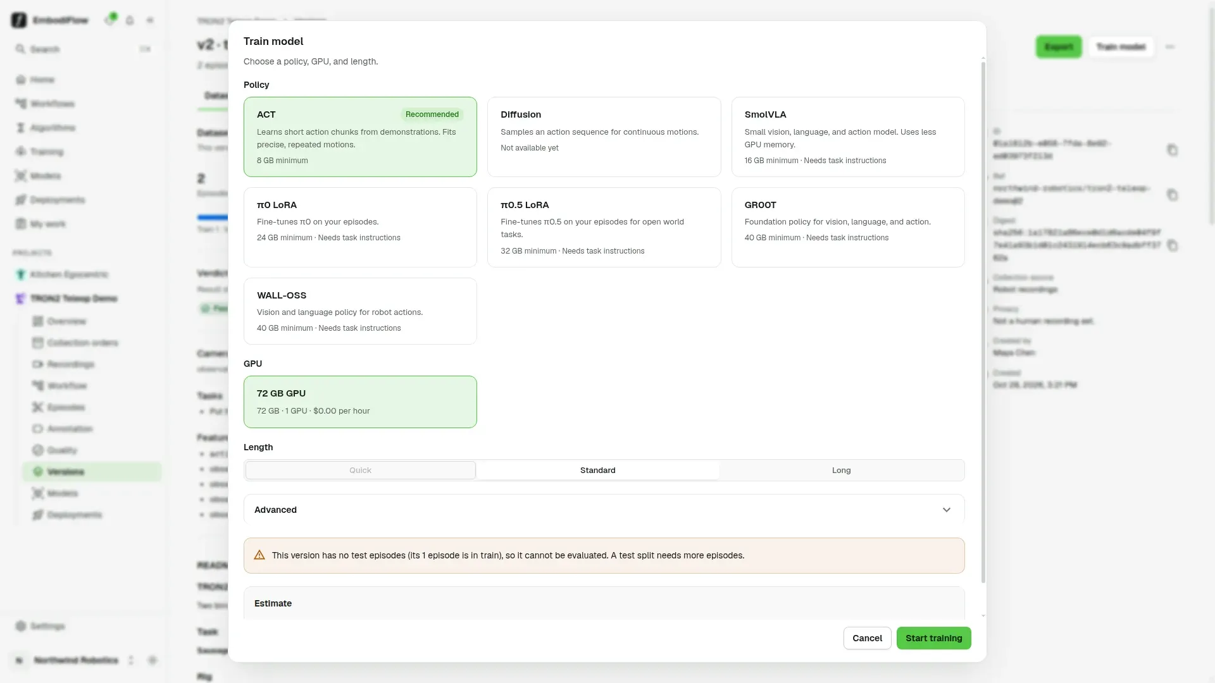Collapse the sidebar with the double-chevron icon
Image resolution: width=1215 pixels, height=683 pixels.
tap(150, 20)
